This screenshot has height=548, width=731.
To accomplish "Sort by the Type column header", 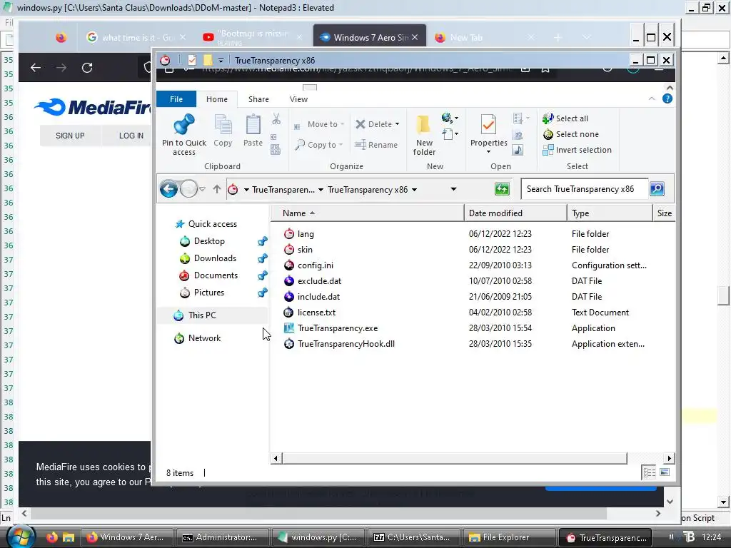I will (610, 213).
